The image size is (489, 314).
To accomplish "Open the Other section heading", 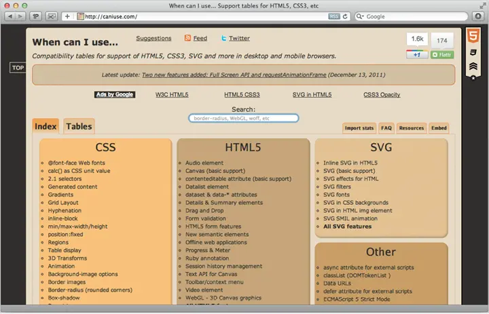I will [381, 252].
